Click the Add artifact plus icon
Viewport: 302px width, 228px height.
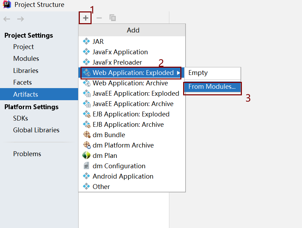click(85, 17)
